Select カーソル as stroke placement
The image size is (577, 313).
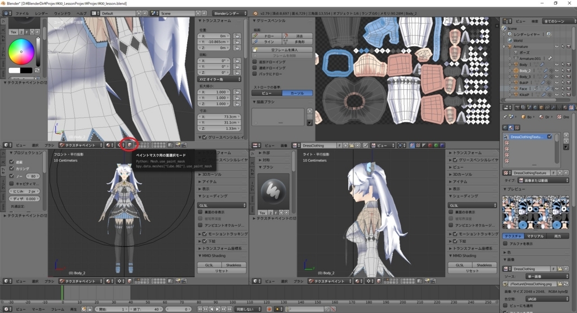click(x=298, y=93)
